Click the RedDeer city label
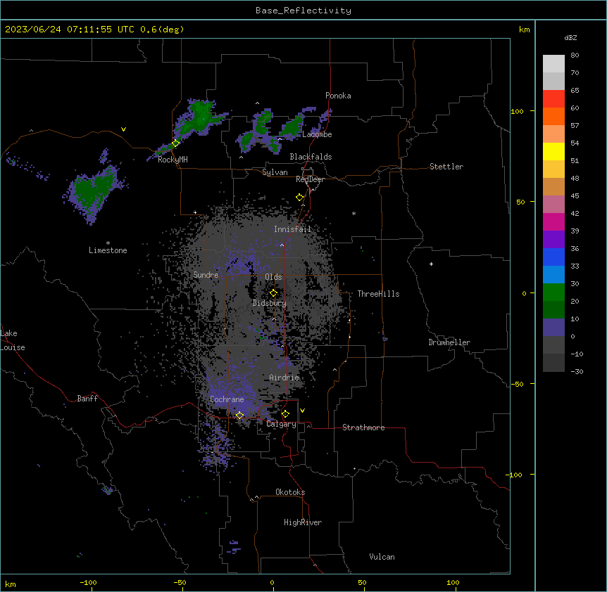The width and height of the screenshot is (607, 592). point(310,179)
